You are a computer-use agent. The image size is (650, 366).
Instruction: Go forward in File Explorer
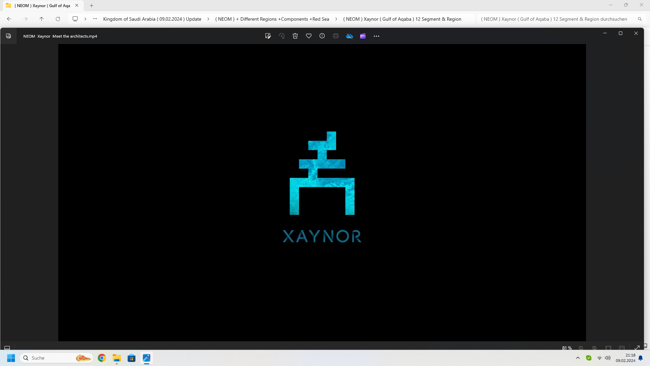[x=25, y=19]
